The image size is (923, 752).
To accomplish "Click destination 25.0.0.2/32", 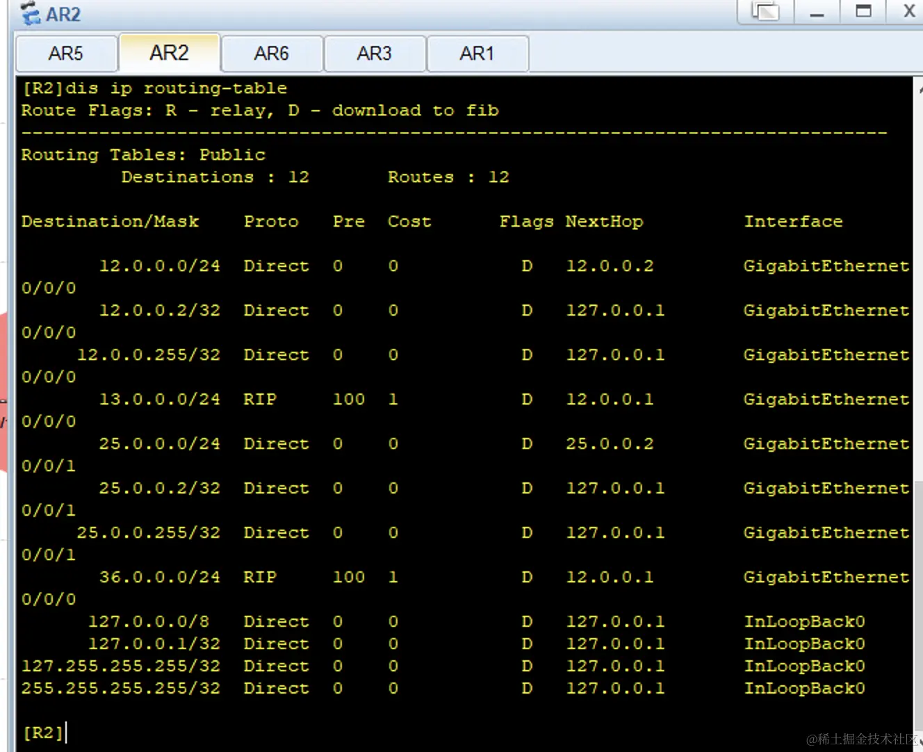I will coord(160,488).
